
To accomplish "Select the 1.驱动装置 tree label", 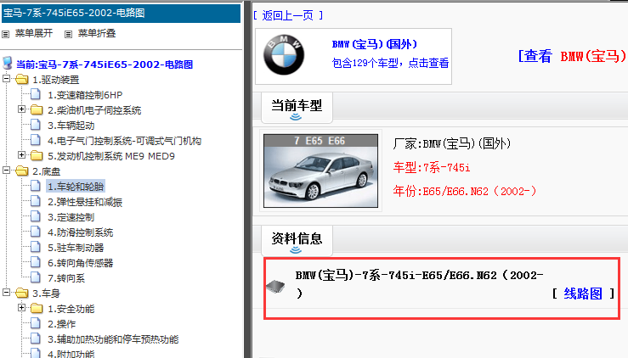I will (x=56, y=80).
